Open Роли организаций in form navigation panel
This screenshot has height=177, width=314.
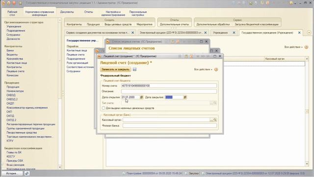click(x=78, y=63)
